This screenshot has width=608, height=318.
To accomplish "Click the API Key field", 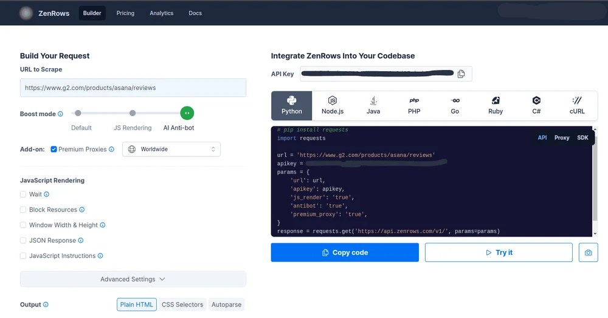I will coord(386,74).
